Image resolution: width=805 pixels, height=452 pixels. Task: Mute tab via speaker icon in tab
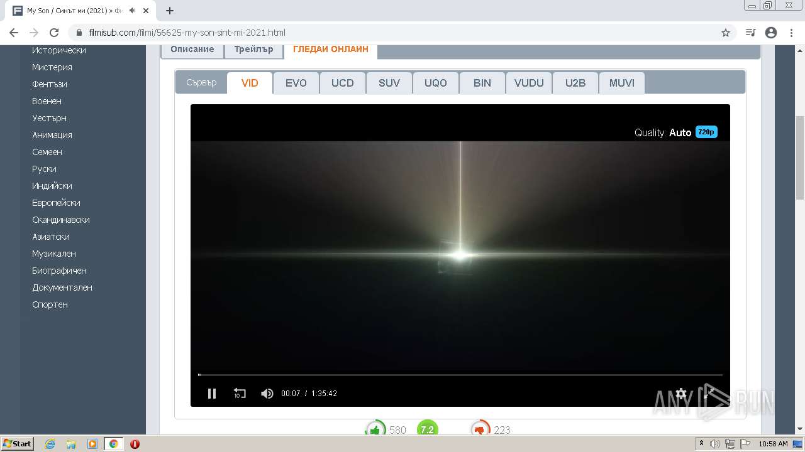(x=132, y=11)
